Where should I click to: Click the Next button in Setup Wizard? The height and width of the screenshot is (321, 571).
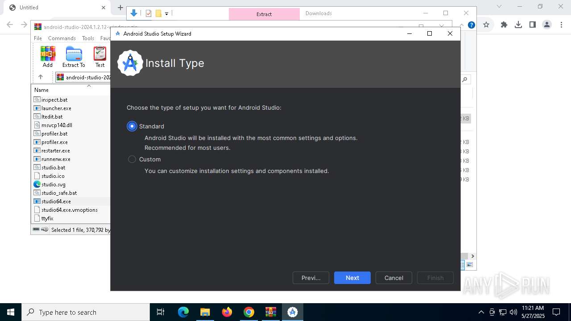click(x=352, y=278)
